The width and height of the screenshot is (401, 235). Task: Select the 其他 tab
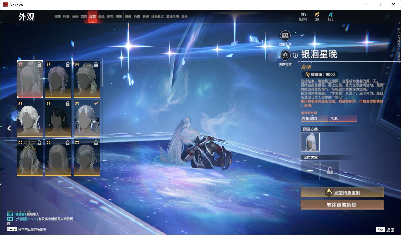click(x=184, y=17)
